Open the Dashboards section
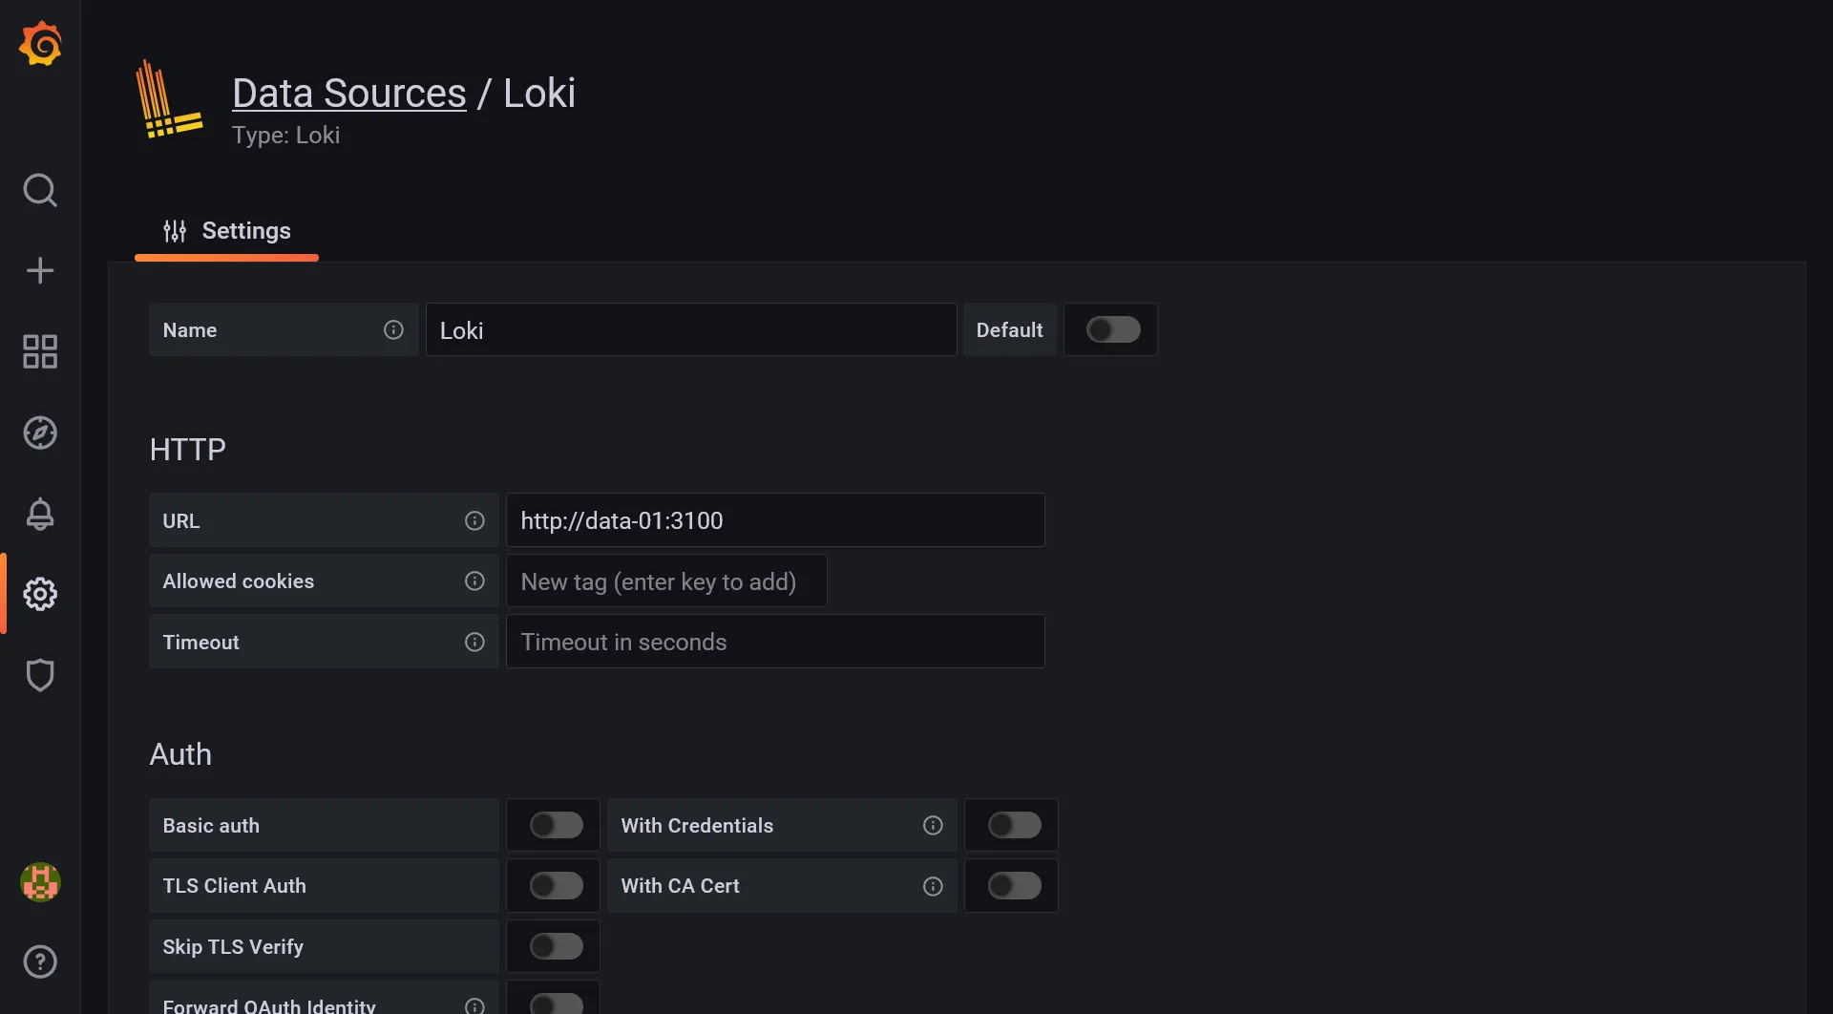The width and height of the screenshot is (1833, 1014). 40,351
